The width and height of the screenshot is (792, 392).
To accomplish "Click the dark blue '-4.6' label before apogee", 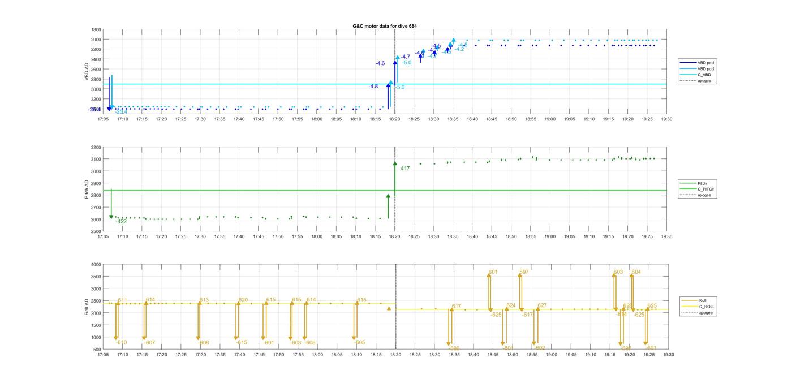I will [x=380, y=64].
